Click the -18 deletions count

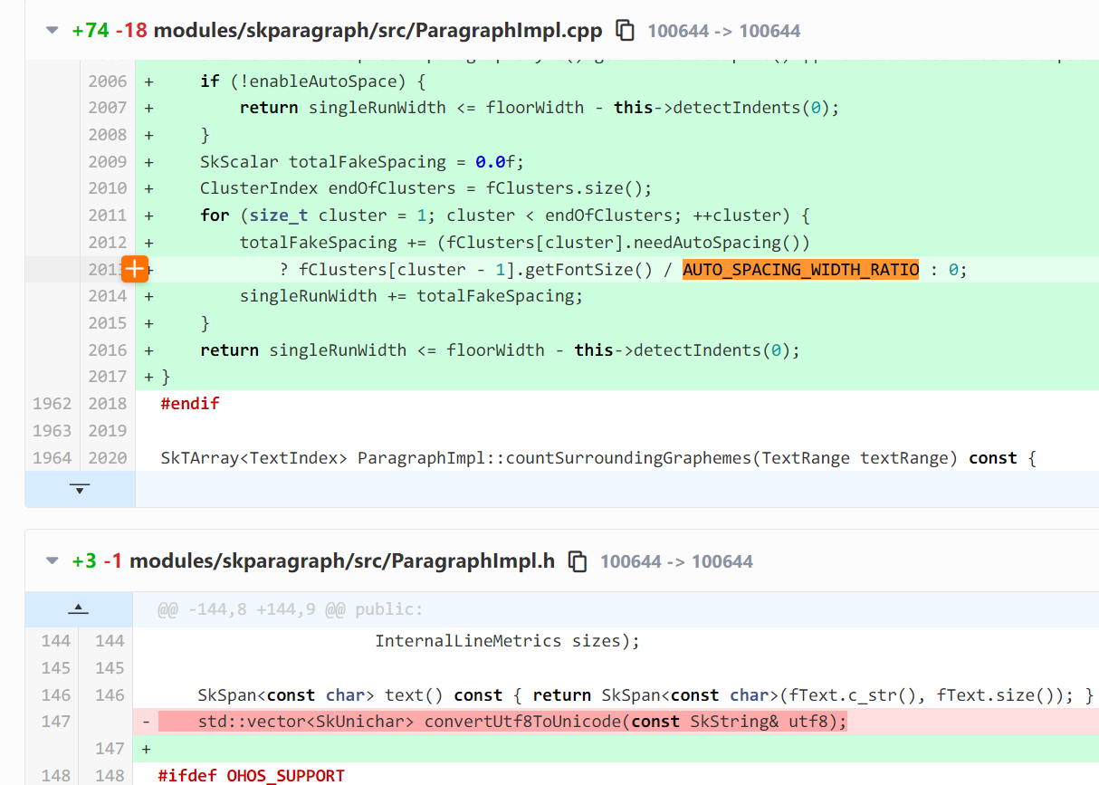tap(131, 31)
